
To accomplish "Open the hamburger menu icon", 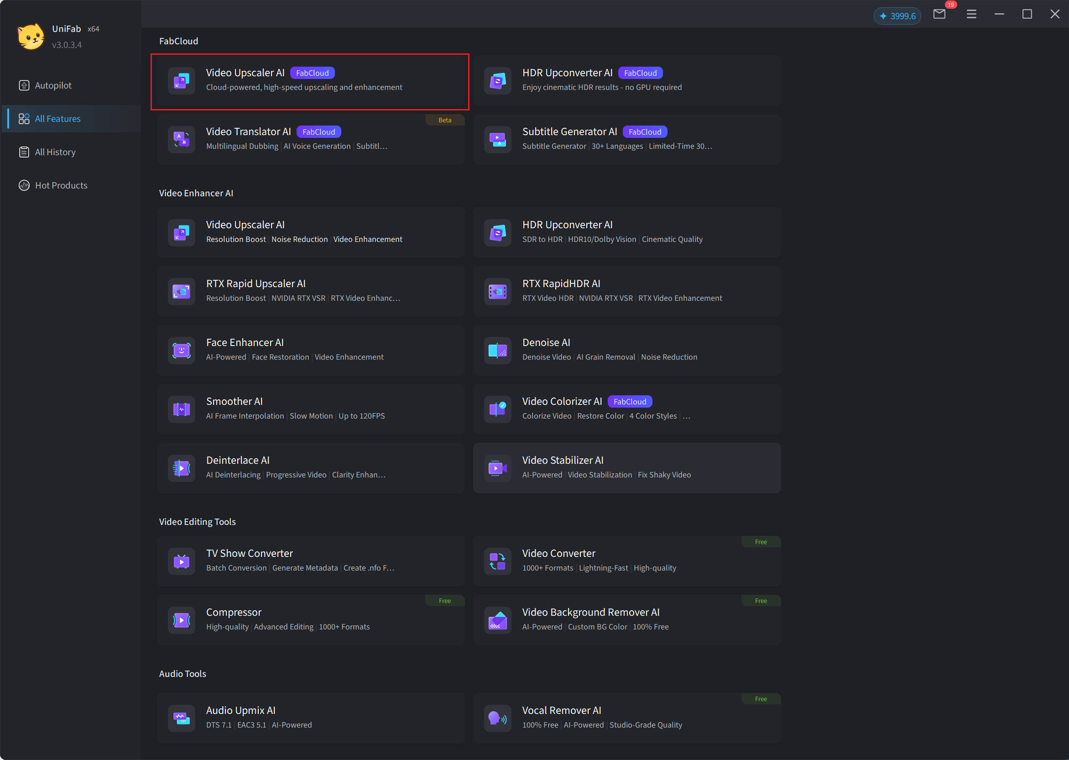I will tap(971, 15).
